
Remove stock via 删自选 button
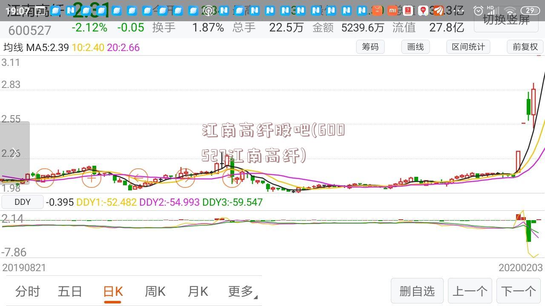coord(417,291)
